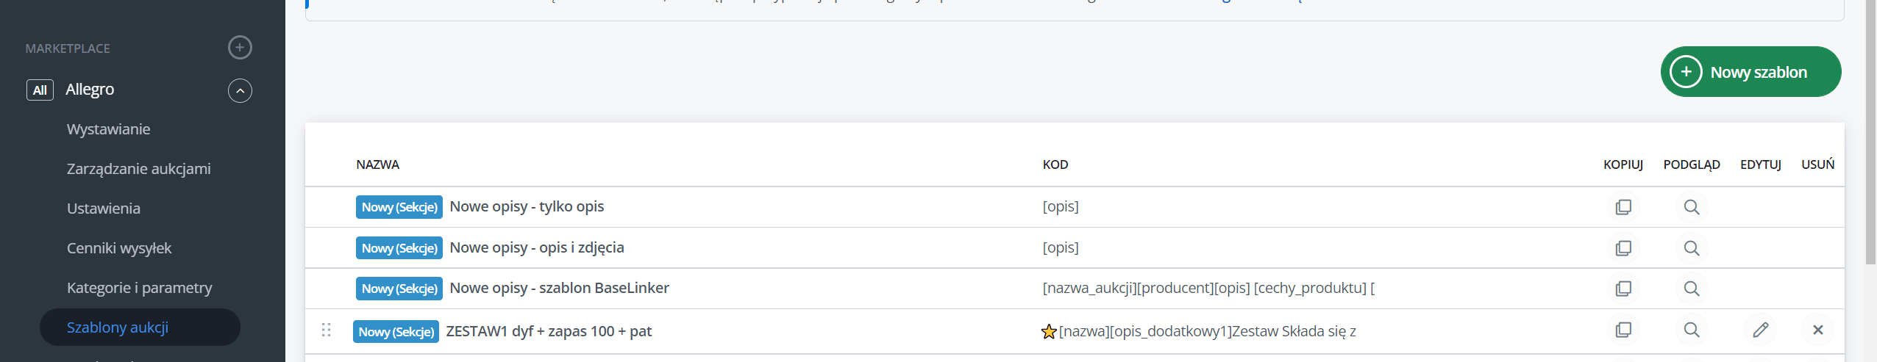This screenshot has width=1877, height=362.
Task: Collapse the Allegro section chevron
Action: [x=240, y=90]
